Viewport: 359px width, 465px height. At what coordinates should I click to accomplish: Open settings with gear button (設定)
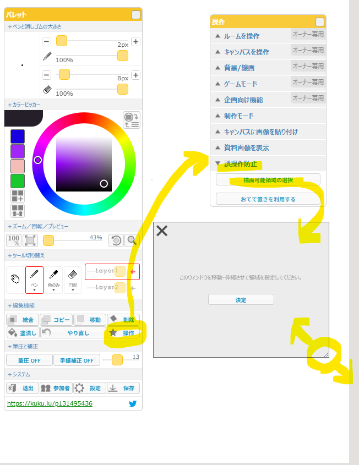pos(90,388)
